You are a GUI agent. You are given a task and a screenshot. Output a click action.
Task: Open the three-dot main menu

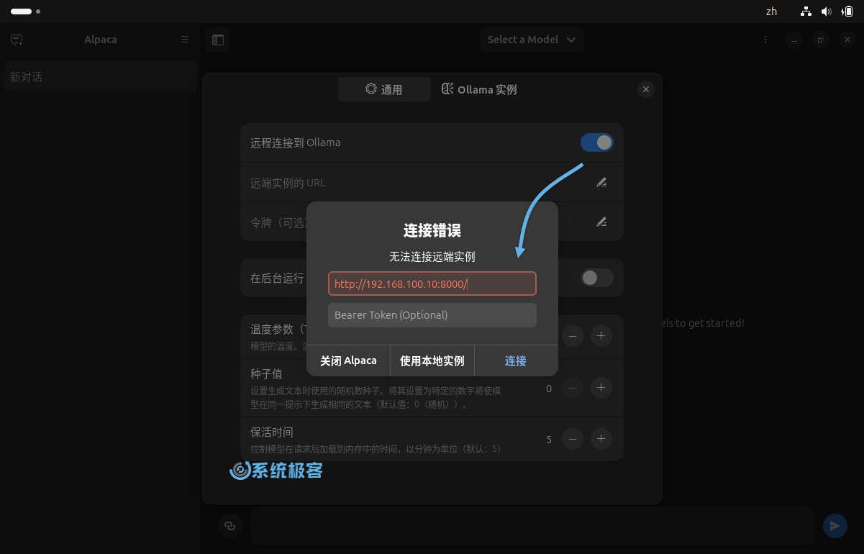[765, 40]
